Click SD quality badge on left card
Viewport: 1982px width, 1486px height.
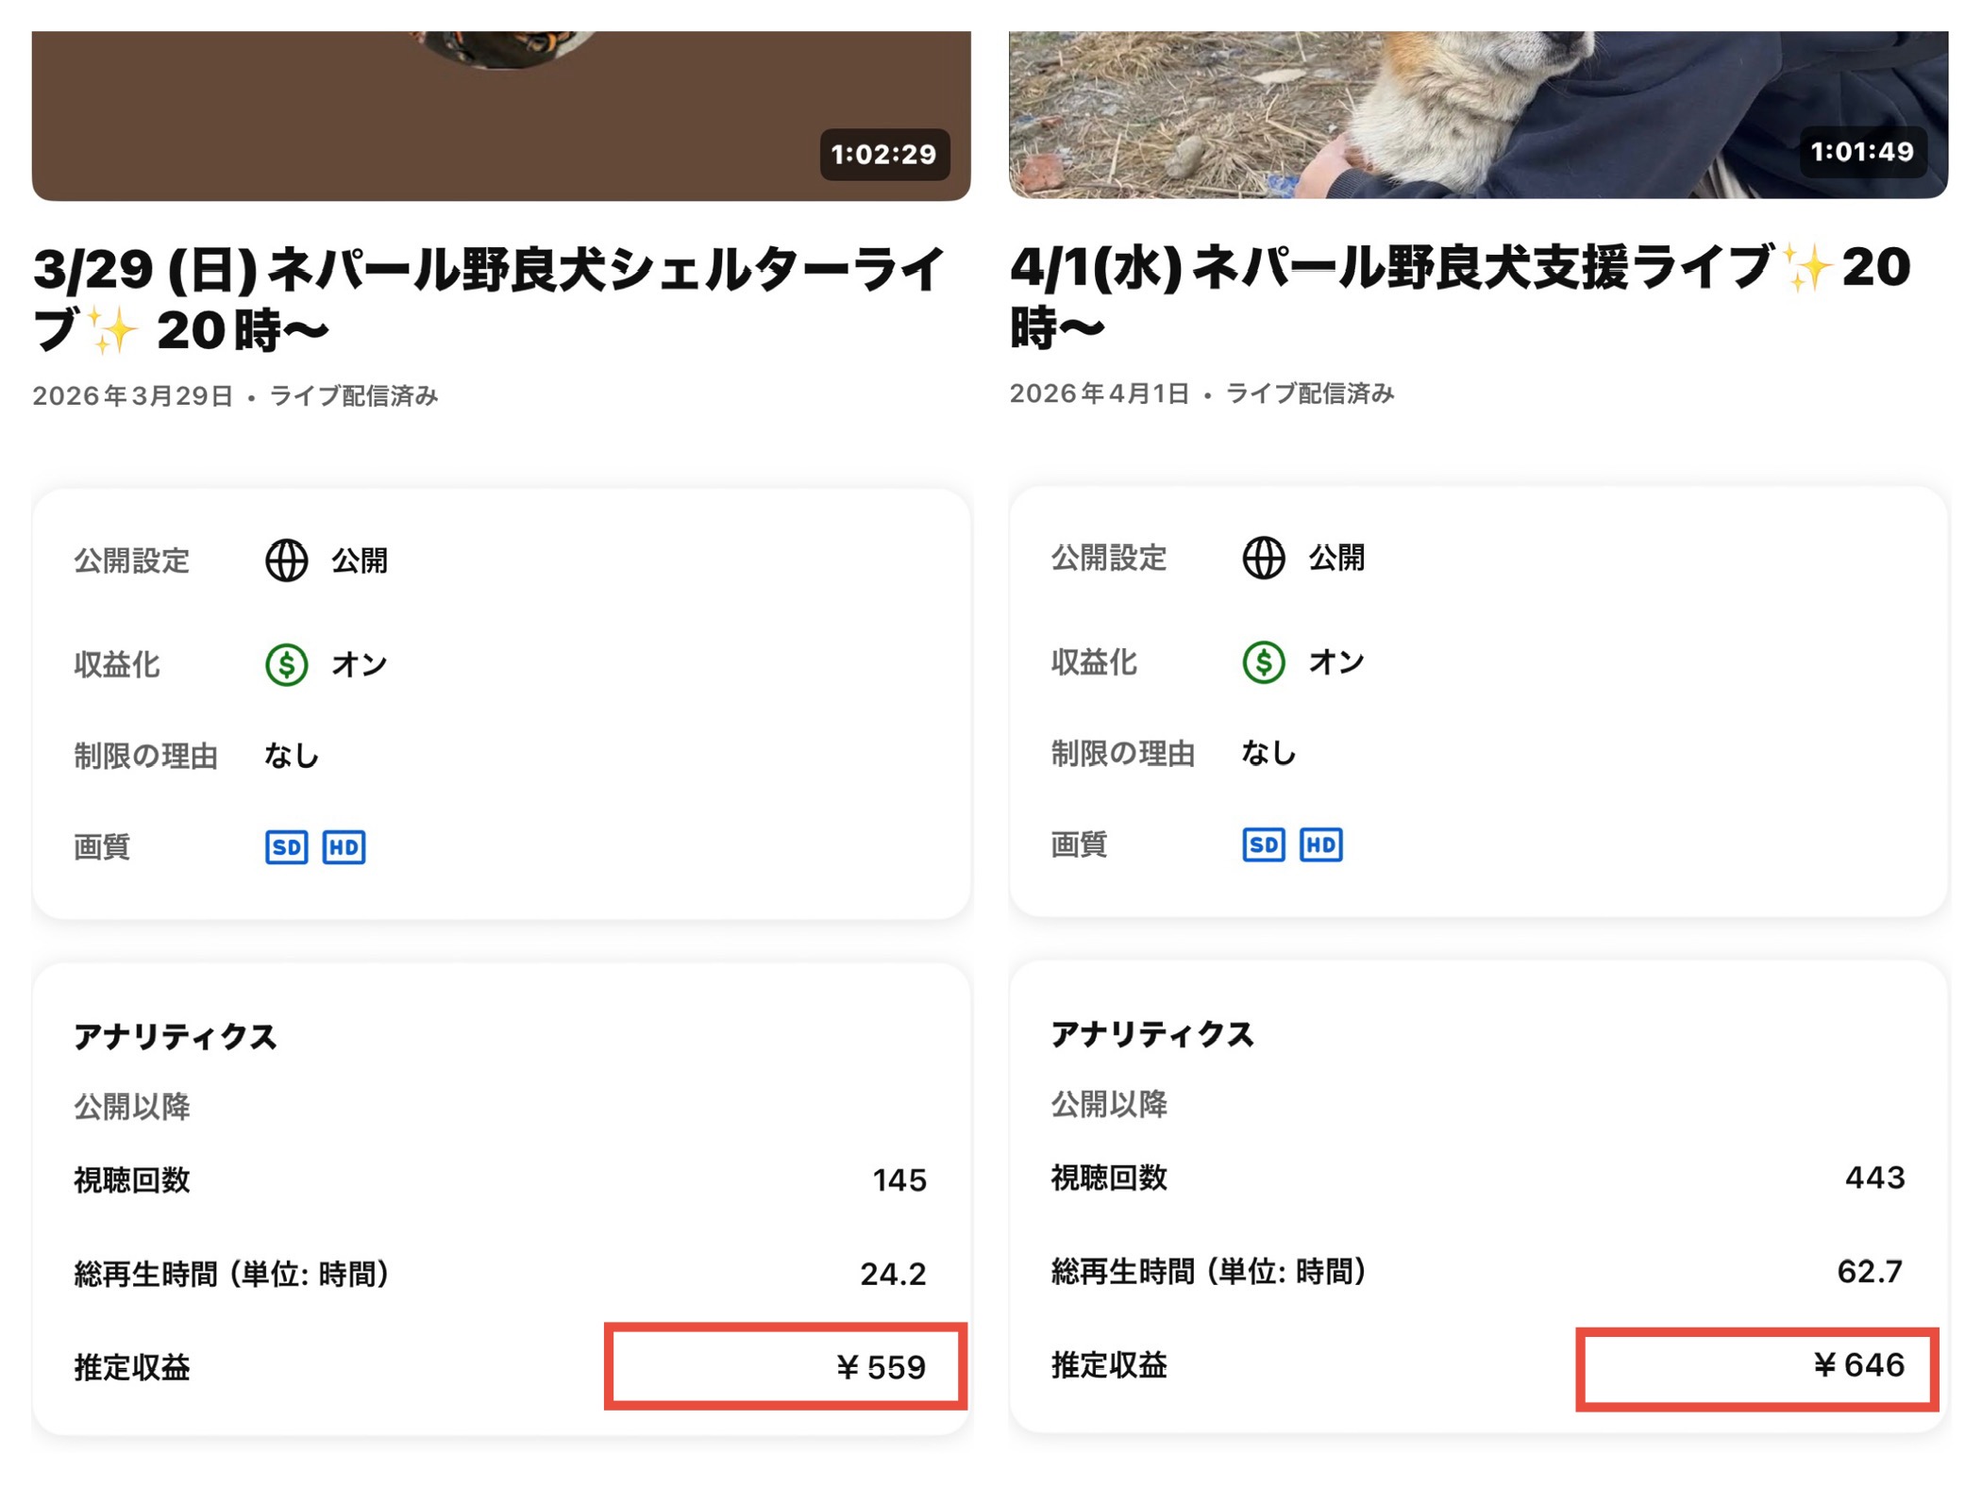click(x=286, y=847)
